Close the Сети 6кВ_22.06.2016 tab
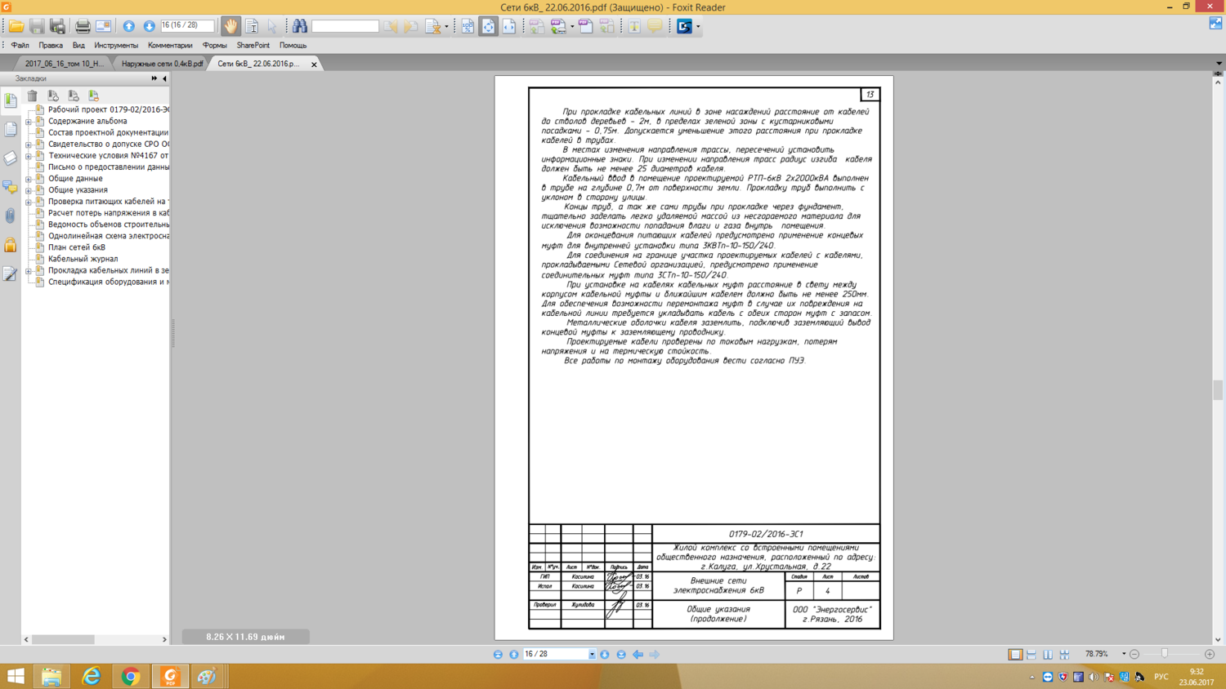The width and height of the screenshot is (1226, 689). point(314,64)
